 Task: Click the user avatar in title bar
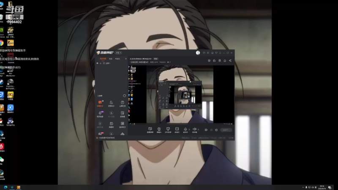coord(198,53)
